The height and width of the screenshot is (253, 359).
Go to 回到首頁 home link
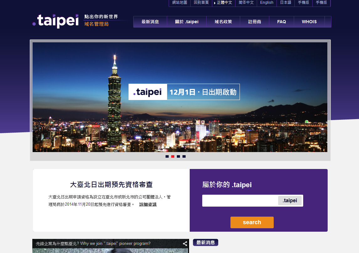coord(201,3)
